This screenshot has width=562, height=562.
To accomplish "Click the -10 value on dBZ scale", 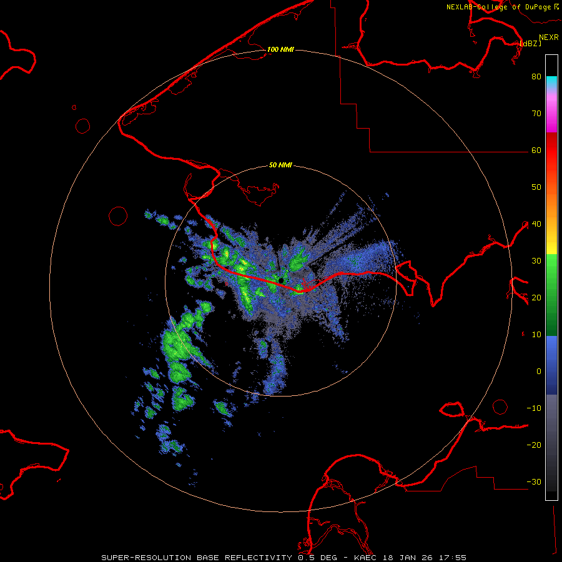I will pos(534,408).
